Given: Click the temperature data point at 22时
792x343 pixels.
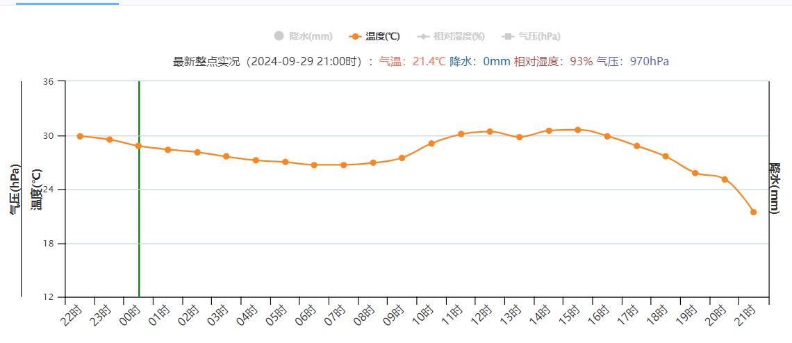Looking at the screenshot, I should point(80,136).
